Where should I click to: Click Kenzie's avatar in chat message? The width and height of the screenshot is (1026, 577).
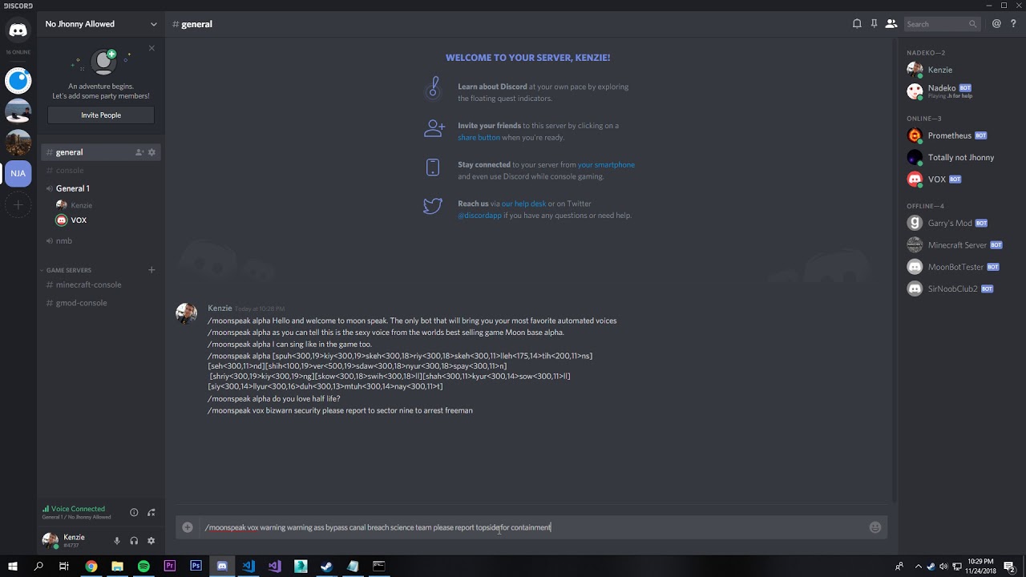coord(187,313)
